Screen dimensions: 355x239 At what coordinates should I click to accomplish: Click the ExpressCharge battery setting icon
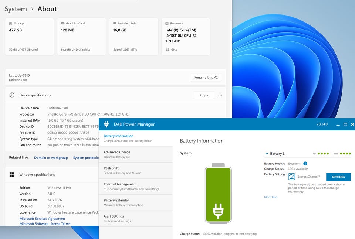(291, 176)
